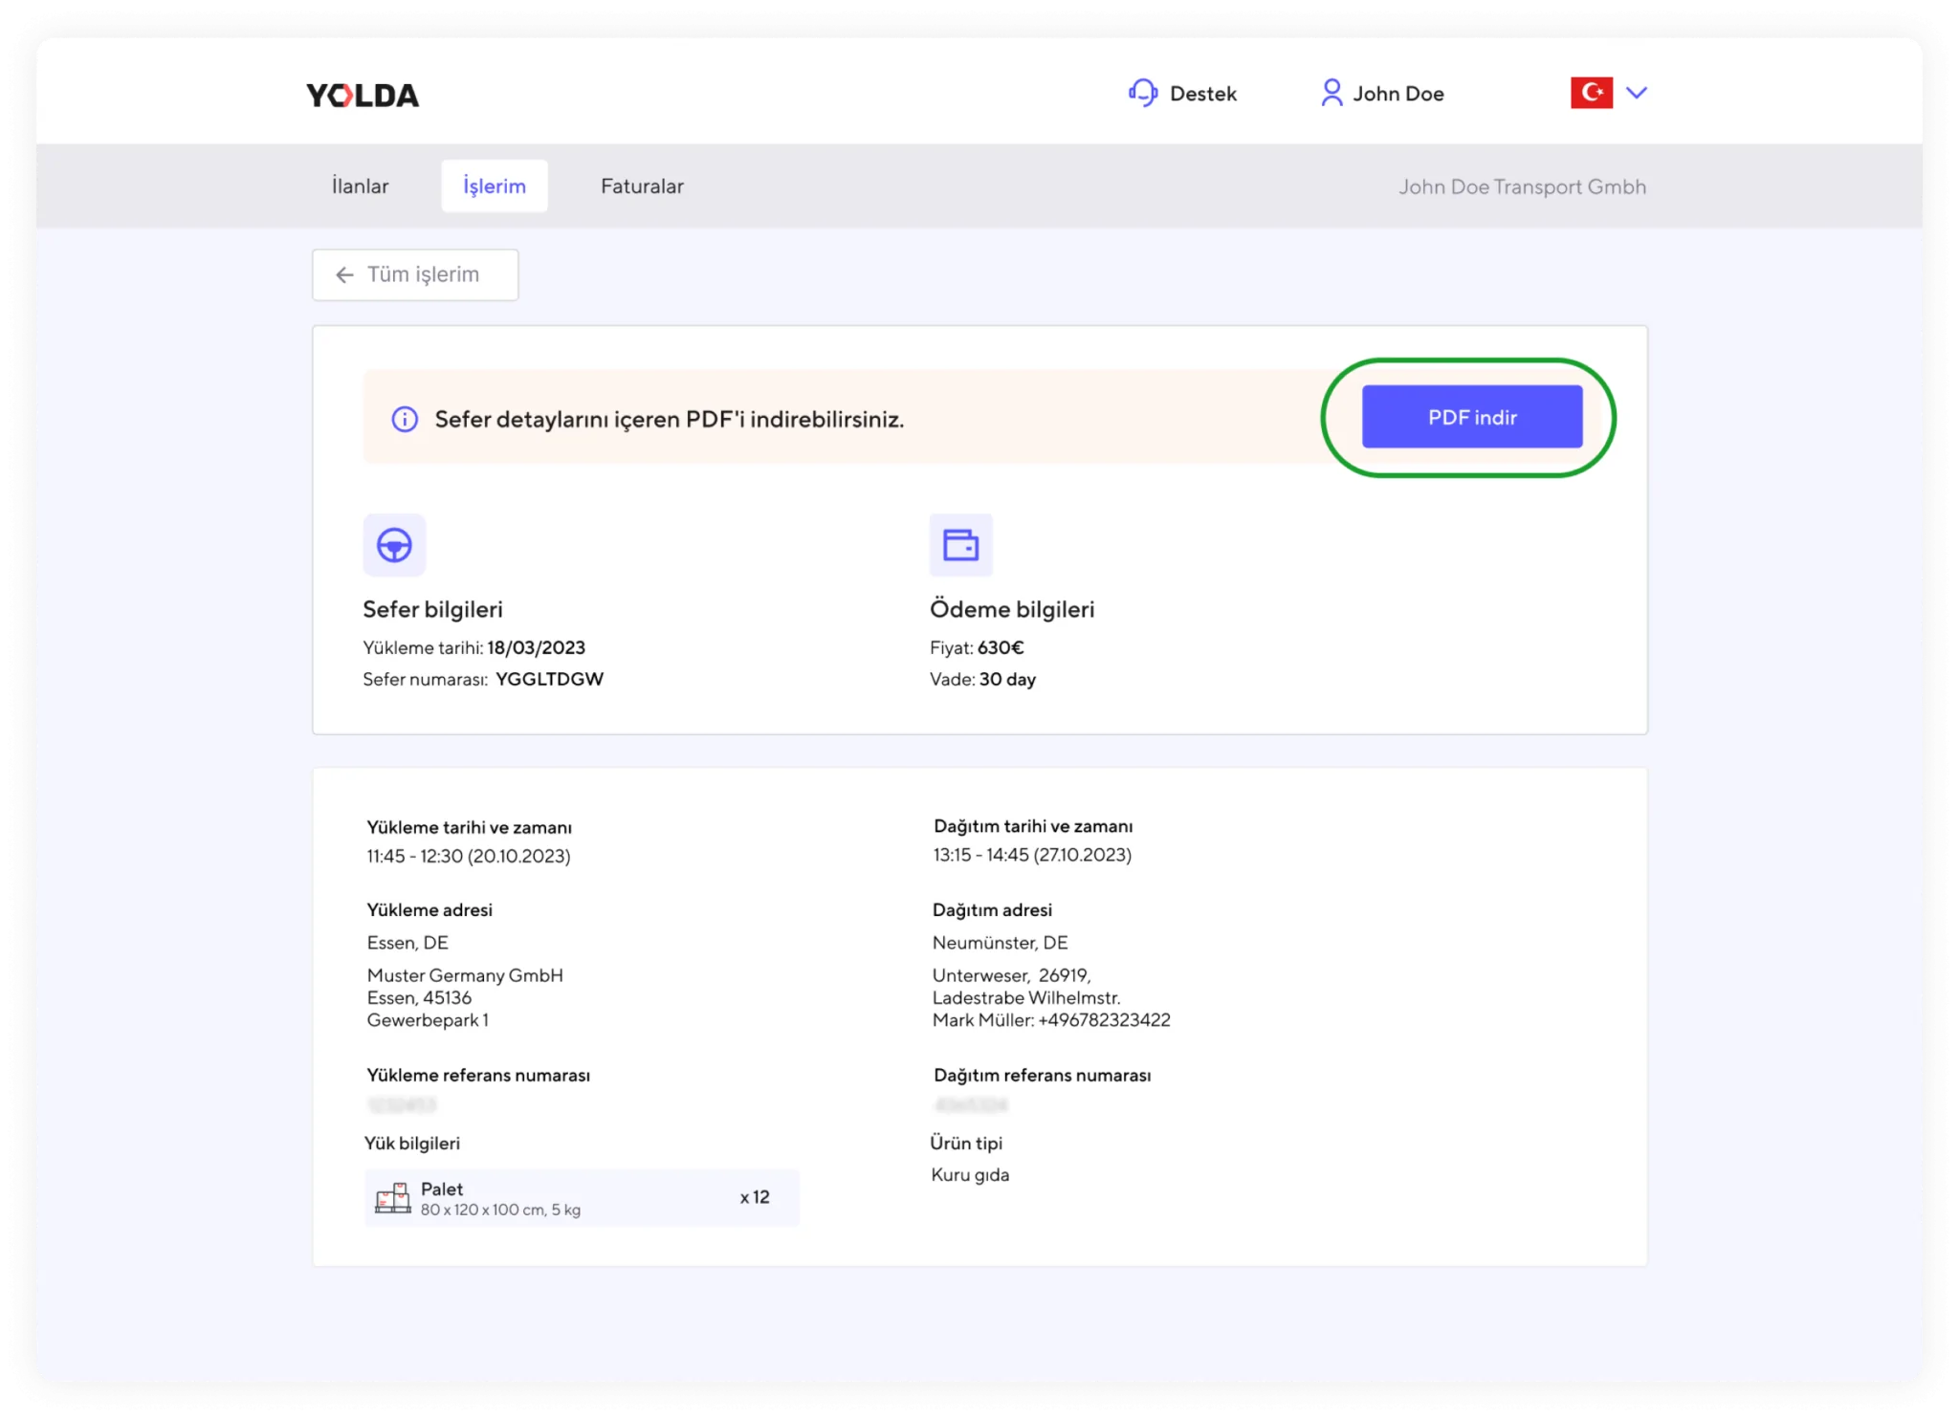Click the steering wheel Sefer icon

(394, 545)
